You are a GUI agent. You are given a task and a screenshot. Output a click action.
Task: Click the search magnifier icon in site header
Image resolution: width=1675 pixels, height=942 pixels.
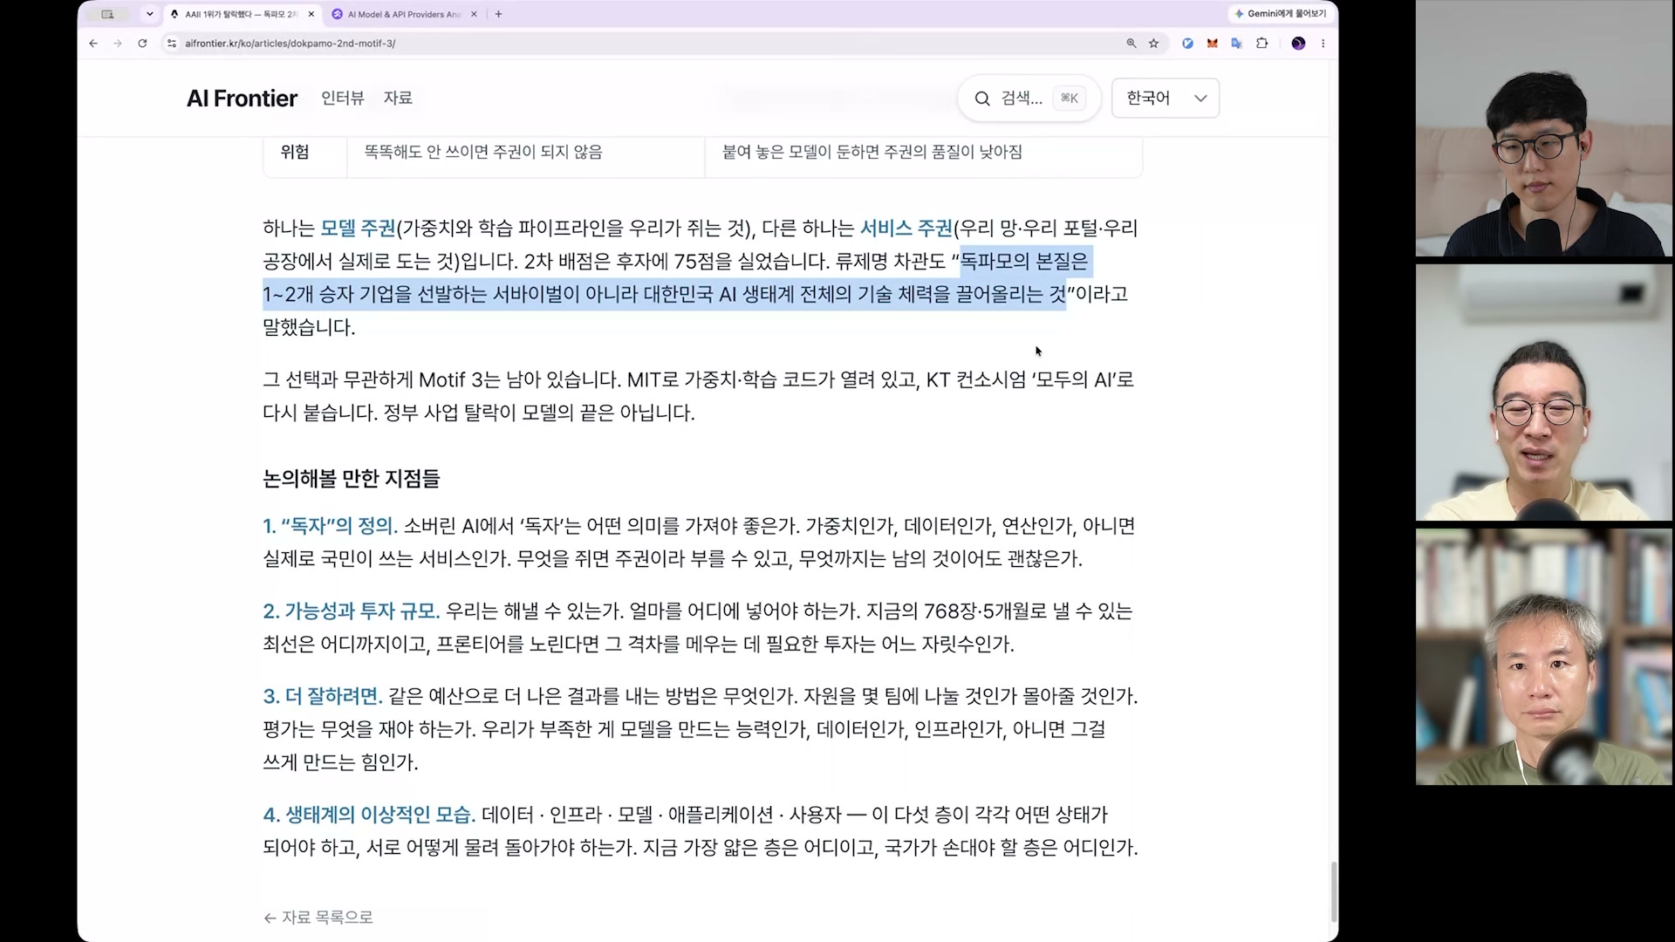pos(982,99)
